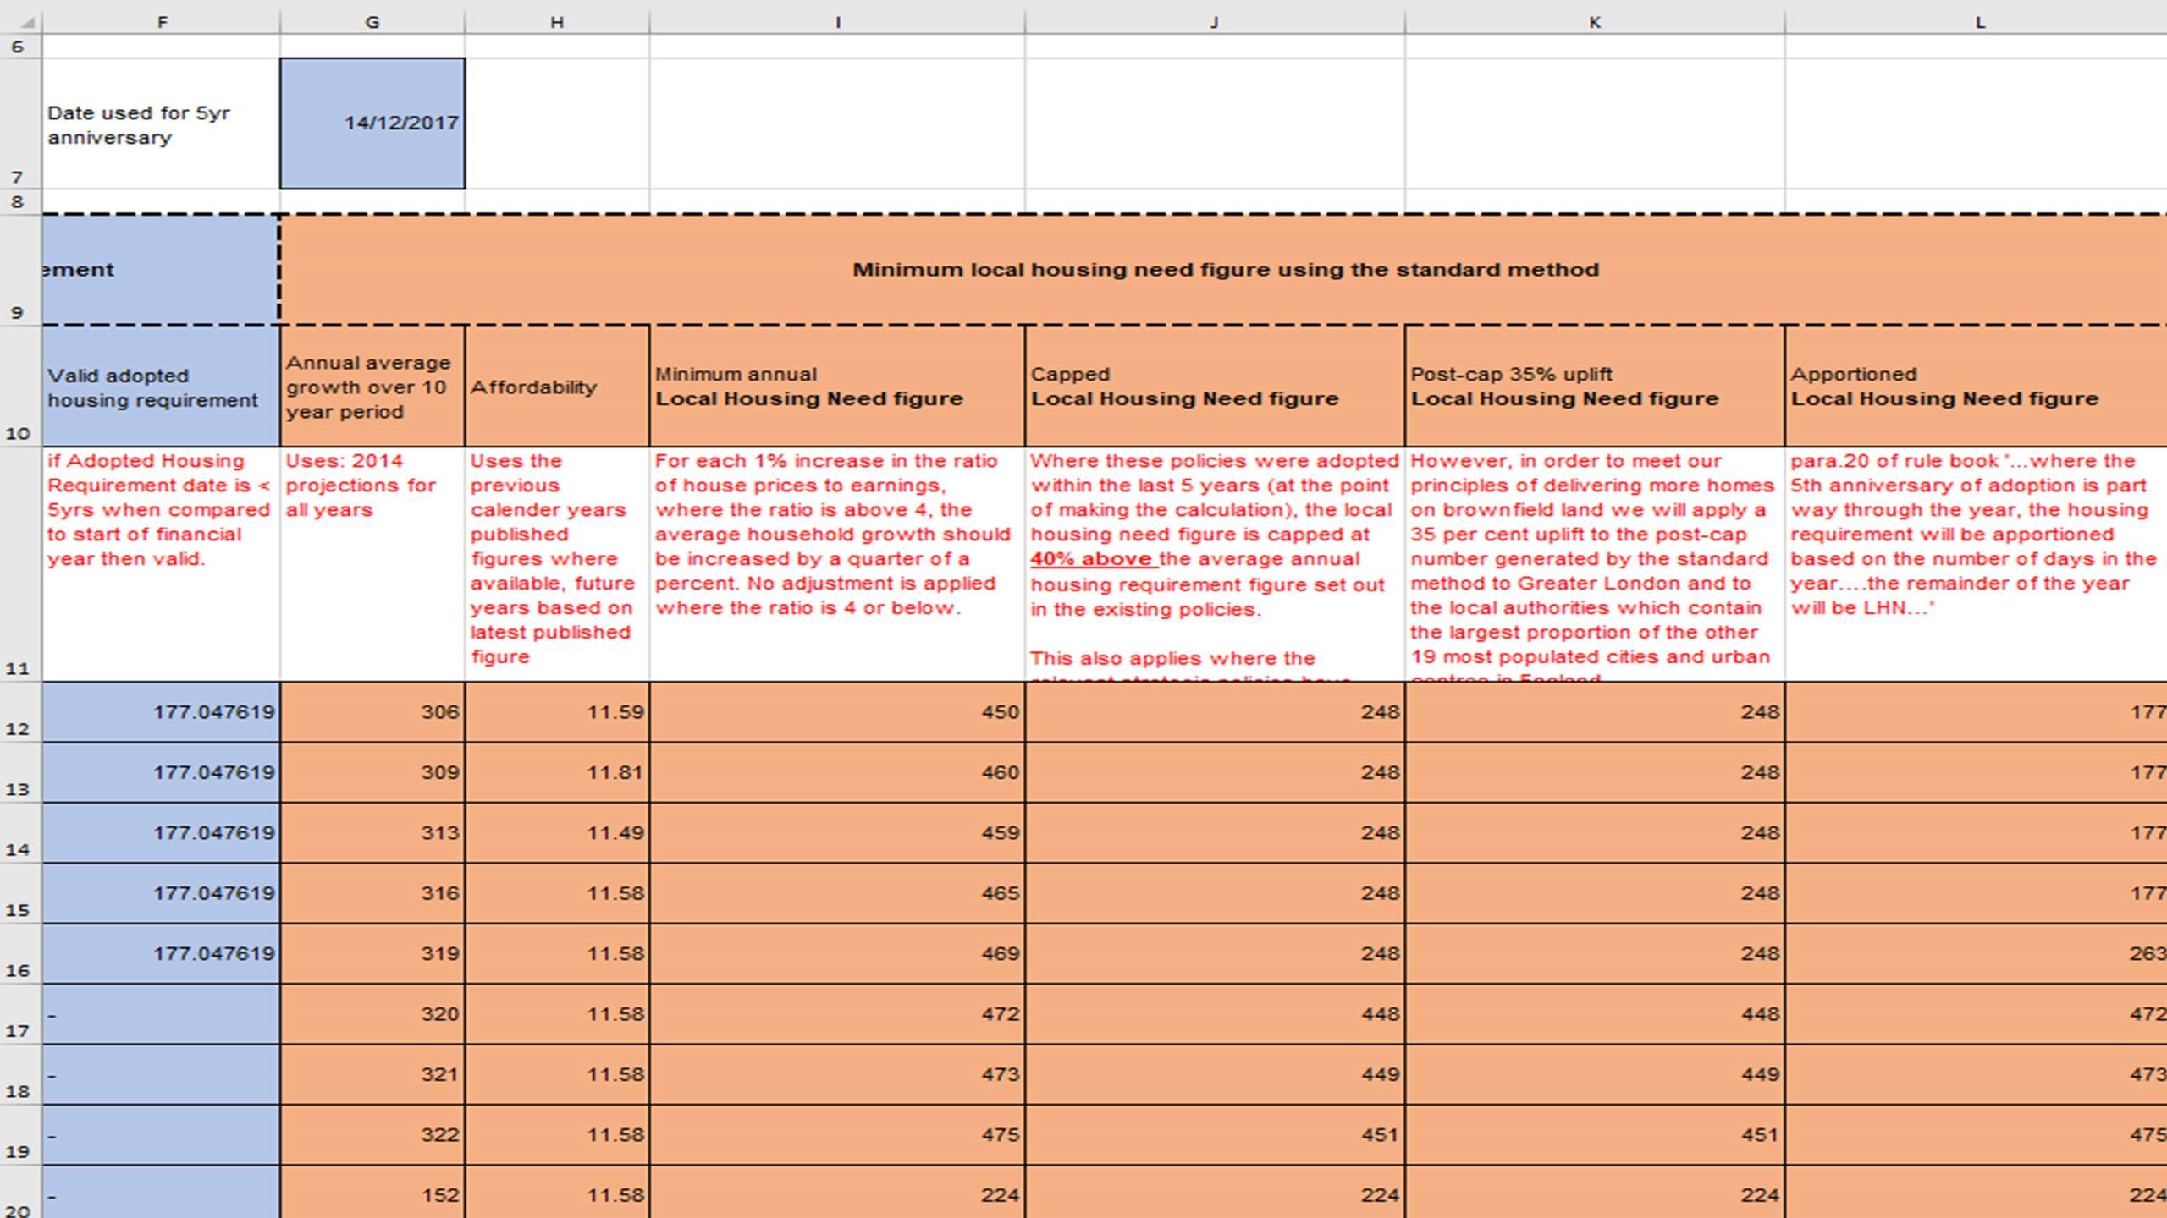Click 'Apportioned Local Housing Need figure' header
Image resolution: width=2167 pixels, height=1218 pixels.
click(x=1977, y=387)
